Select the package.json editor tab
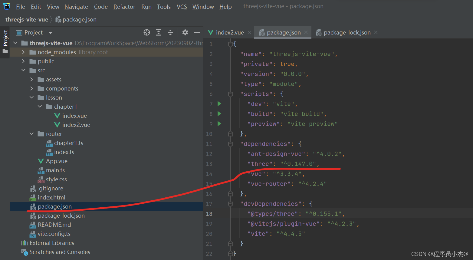The image size is (473, 260). tap(284, 32)
